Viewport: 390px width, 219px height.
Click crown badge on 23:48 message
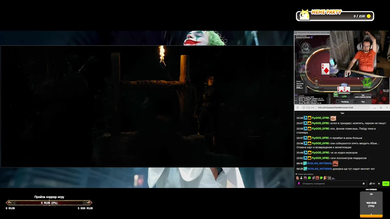[309, 153]
